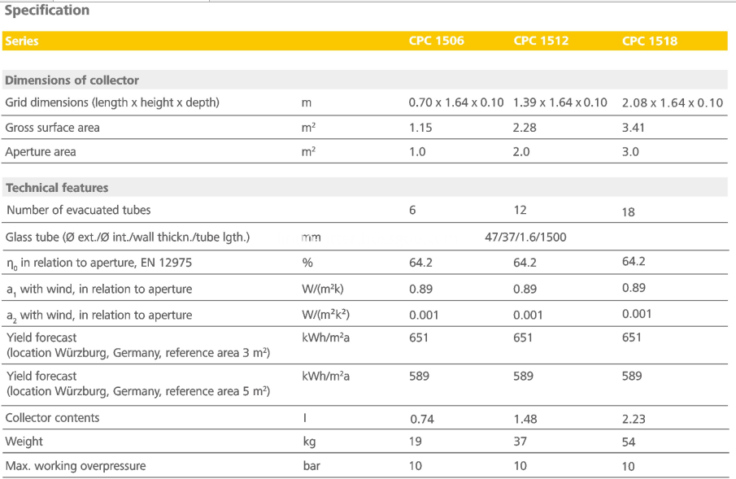Screen dimensions: 736x479
Task: Click Yield forecast label with reference area 3 m²
Action: coord(138,345)
